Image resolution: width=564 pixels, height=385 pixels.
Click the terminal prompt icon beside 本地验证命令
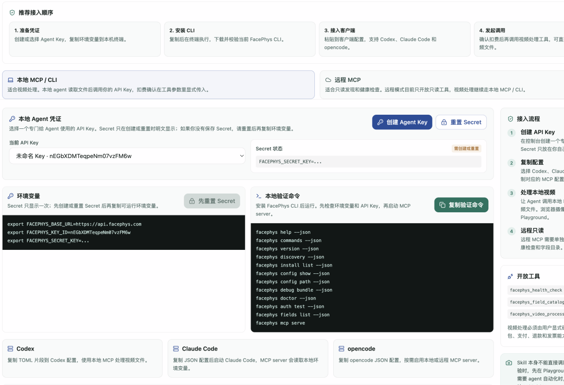258,196
